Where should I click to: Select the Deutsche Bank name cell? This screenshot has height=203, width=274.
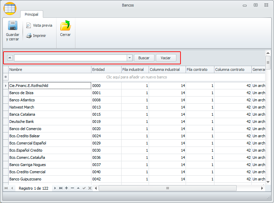tap(50, 122)
